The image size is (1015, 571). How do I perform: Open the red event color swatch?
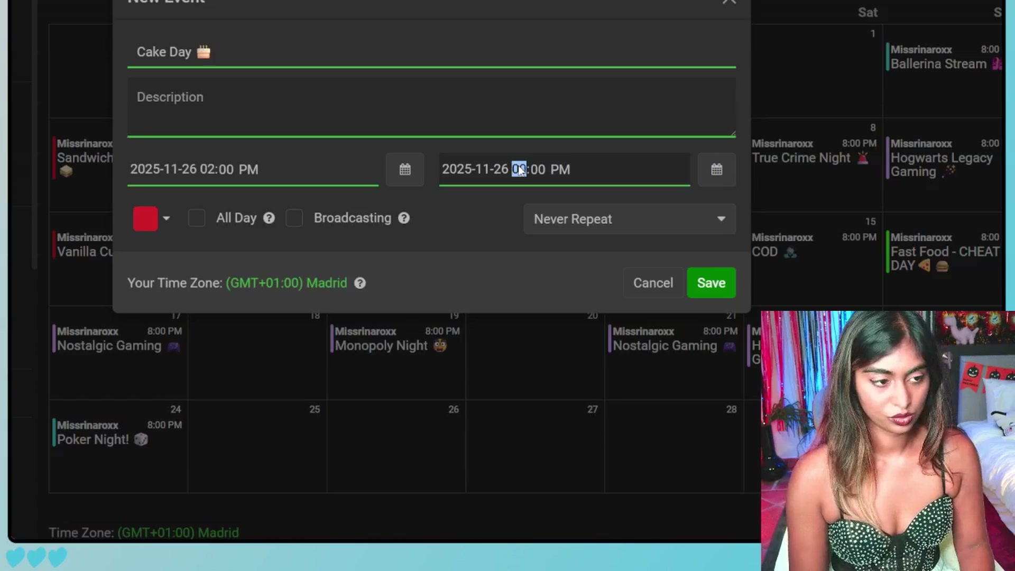tap(145, 218)
